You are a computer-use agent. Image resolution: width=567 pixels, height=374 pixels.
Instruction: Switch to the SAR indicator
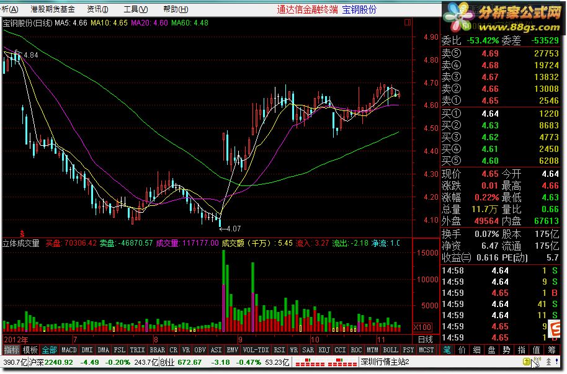coord(308,350)
